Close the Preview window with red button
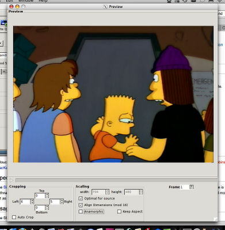Image resolution: width=225 pixels, height=230 pixels. coord(12,6)
